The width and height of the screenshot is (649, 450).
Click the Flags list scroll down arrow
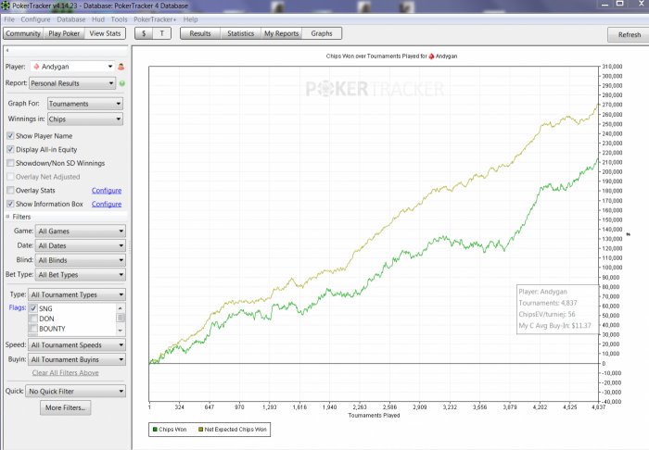pyautogui.click(x=121, y=331)
